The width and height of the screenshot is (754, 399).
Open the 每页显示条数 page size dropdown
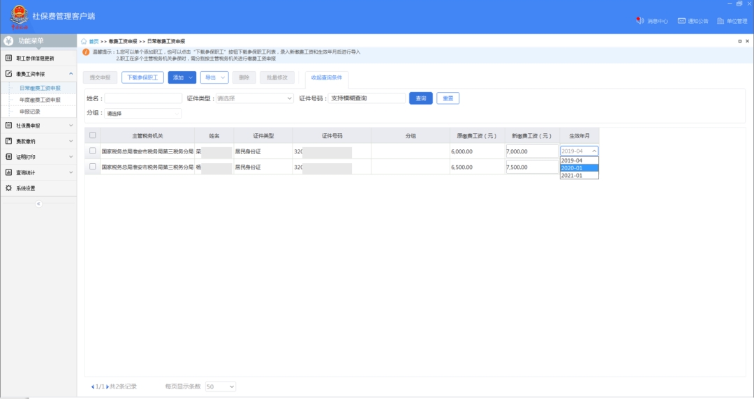(221, 386)
